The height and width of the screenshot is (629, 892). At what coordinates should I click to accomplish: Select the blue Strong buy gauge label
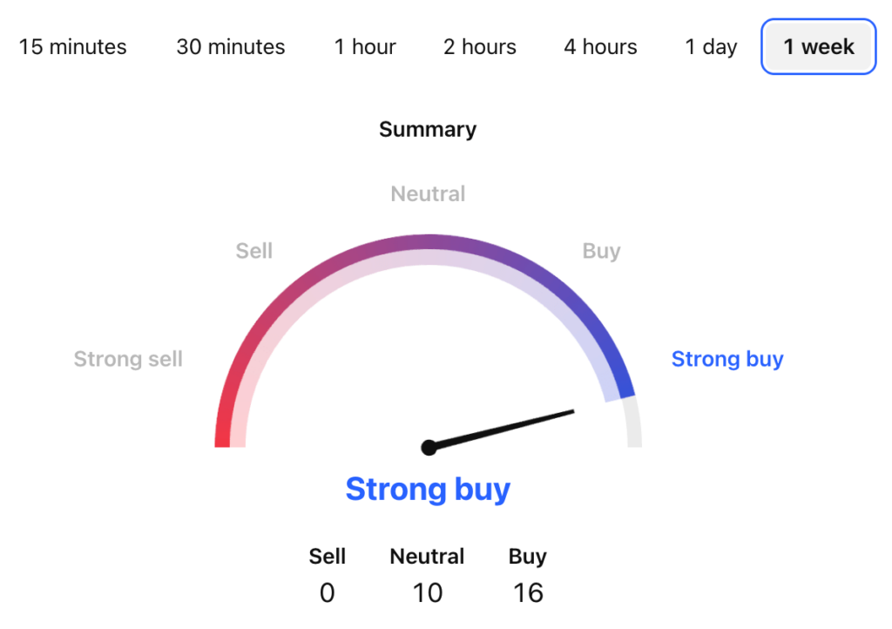click(727, 359)
